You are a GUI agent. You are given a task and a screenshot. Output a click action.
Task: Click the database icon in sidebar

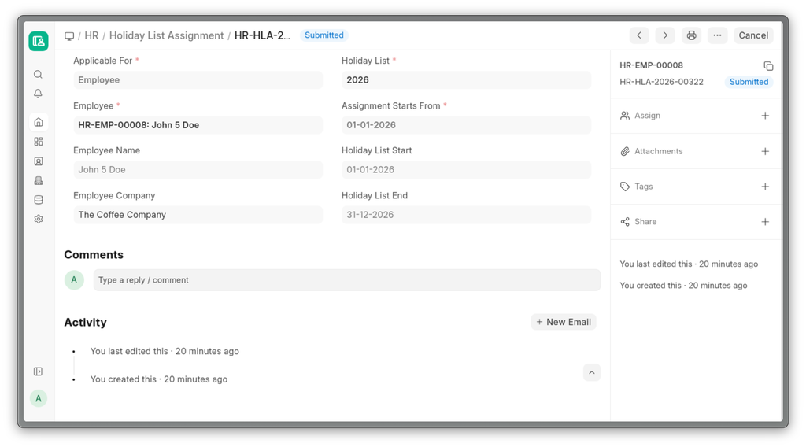pyautogui.click(x=38, y=200)
